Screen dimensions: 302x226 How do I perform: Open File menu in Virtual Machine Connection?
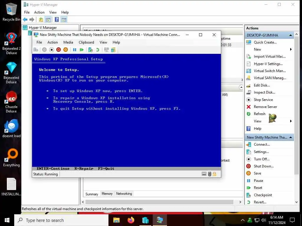(x=39, y=42)
